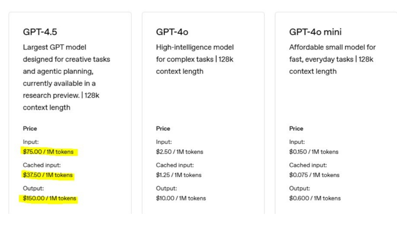
Task: Click GPT-4o mini input price $0.150
Action: 314,152
